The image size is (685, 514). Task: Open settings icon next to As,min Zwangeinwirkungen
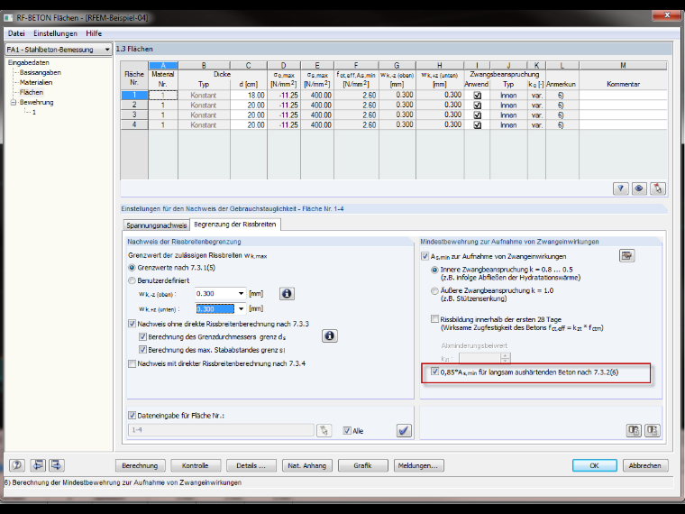(627, 256)
